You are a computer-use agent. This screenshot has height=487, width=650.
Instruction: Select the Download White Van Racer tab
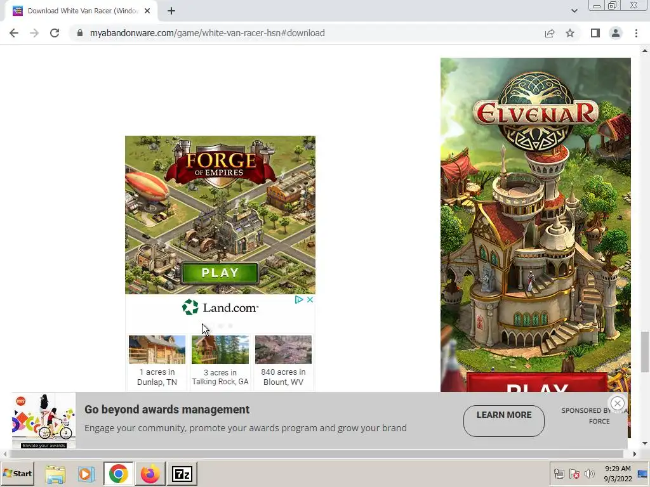point(81,11)
